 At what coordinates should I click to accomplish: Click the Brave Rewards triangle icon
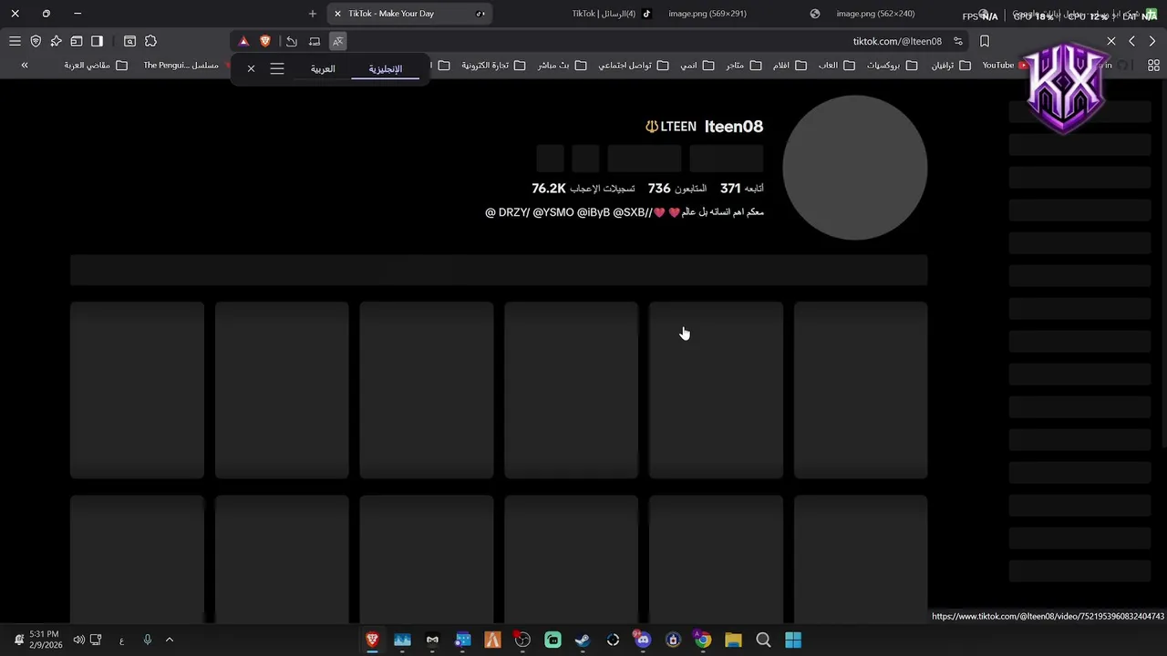pos(243,41)
